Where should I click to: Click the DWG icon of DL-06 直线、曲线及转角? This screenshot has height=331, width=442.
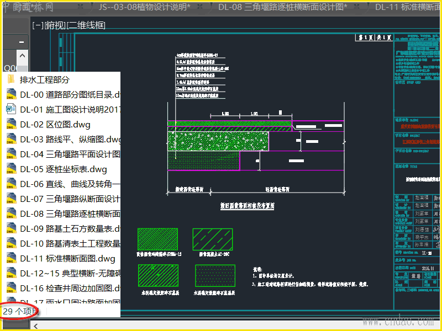11,184
